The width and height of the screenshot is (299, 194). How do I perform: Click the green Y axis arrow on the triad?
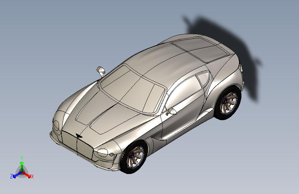(22, 166)
